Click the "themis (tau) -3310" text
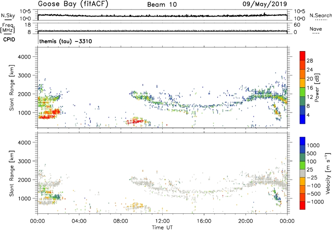The height and width of the screenshot is (230, 332). [66, 41]
